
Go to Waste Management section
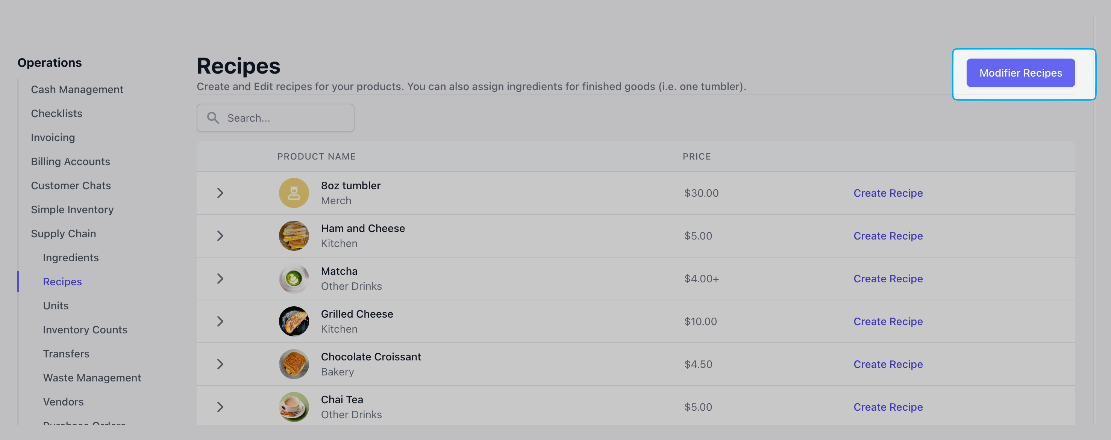point(92,378)
